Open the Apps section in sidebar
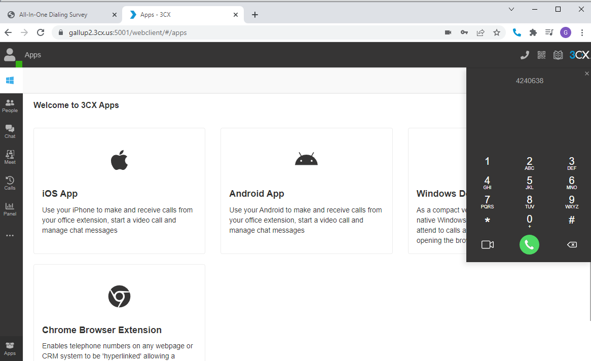 (10, 349)
